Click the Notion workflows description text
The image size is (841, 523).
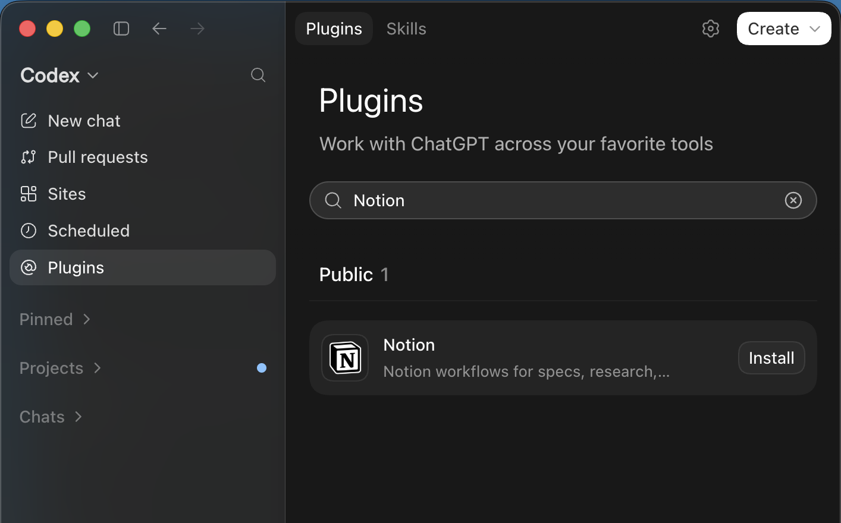tap(526, 371)
